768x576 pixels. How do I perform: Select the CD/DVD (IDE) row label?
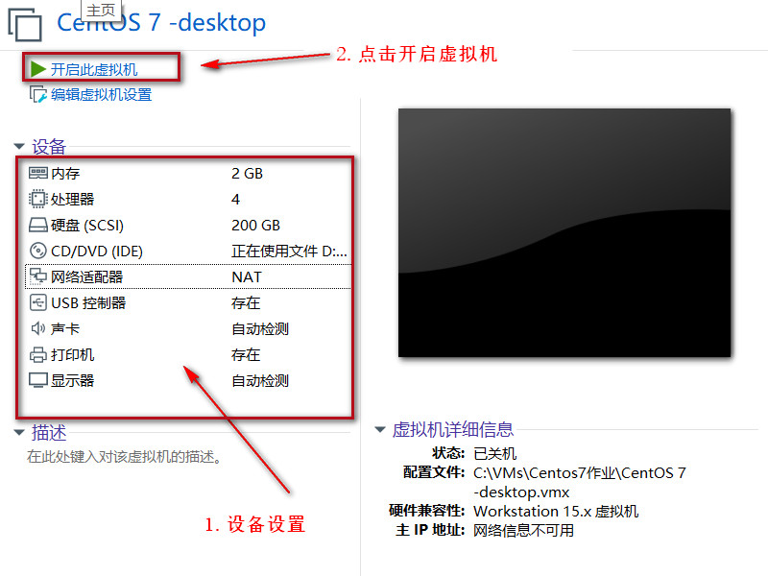click(97, 252)
